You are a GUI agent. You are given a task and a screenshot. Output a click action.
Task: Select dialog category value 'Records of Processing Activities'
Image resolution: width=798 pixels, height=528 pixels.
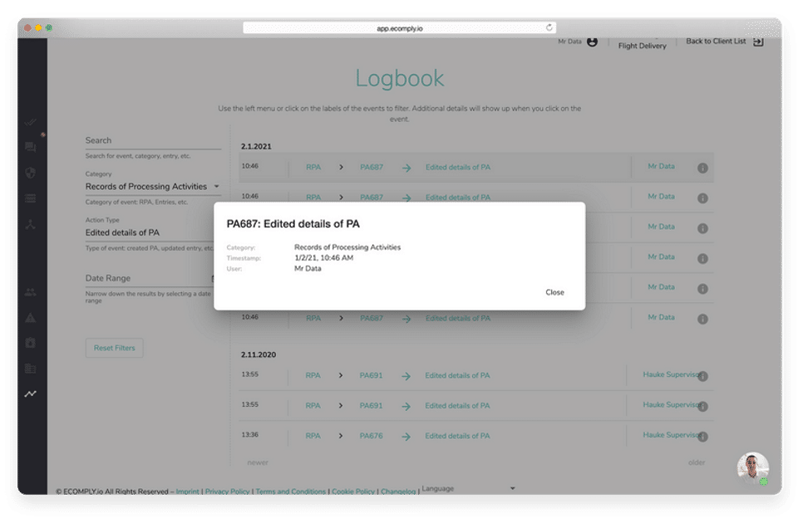coord(347,247)
